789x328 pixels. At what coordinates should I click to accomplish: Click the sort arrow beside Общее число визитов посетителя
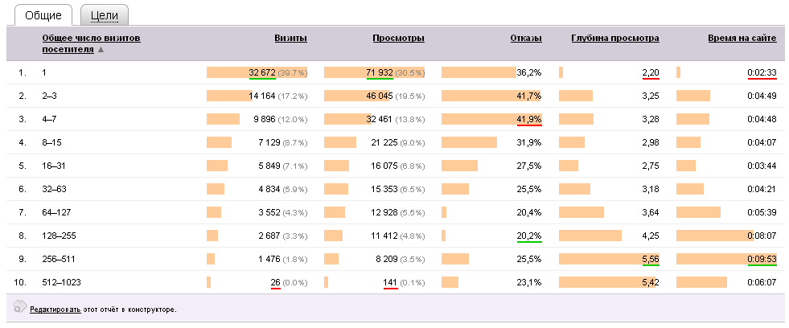[101, 50]
